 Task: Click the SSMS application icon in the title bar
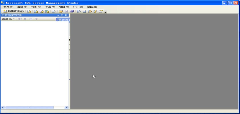tap(3, 3)
